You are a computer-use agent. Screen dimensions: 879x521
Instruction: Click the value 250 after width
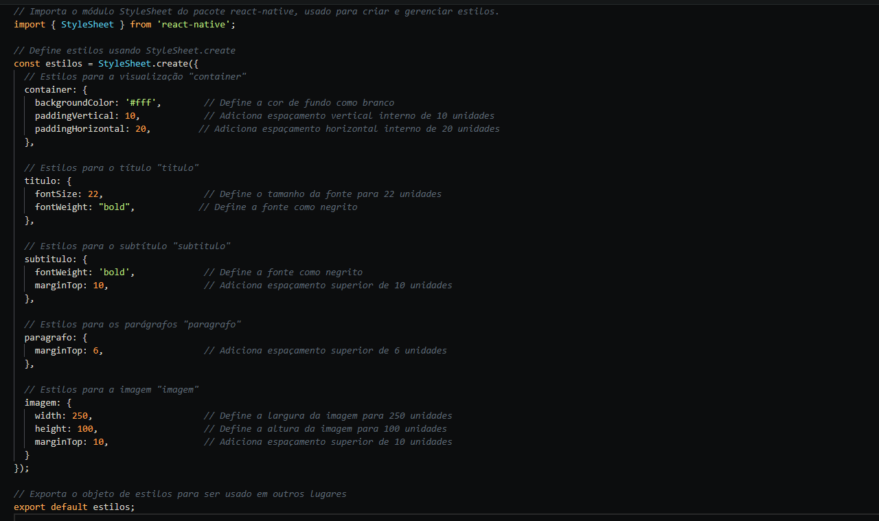coord(80,416)
